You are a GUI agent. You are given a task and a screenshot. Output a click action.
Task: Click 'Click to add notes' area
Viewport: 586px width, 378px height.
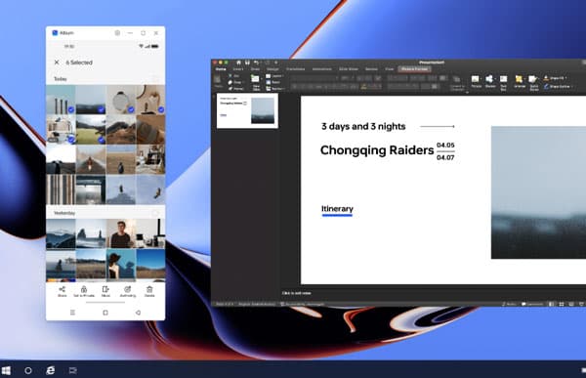296,293
